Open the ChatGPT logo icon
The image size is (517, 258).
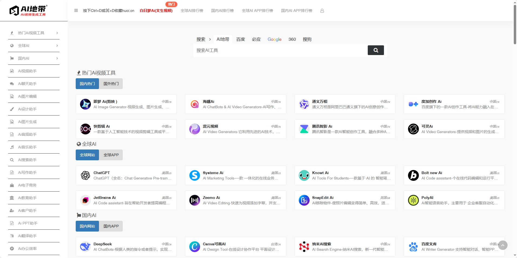pyautogui.click(x=85, y=175)
